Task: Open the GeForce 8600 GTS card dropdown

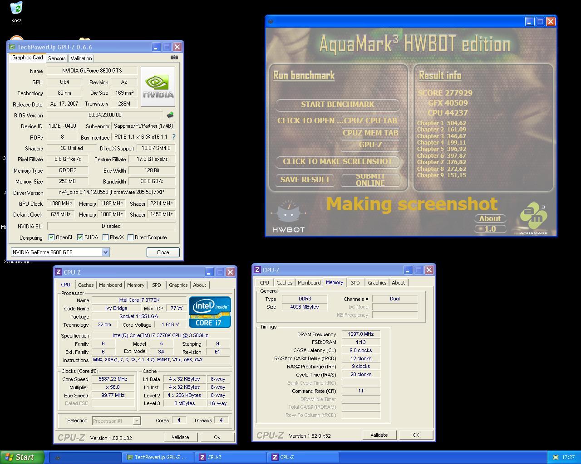Action: pyautogui.click(x=105, y=252)
